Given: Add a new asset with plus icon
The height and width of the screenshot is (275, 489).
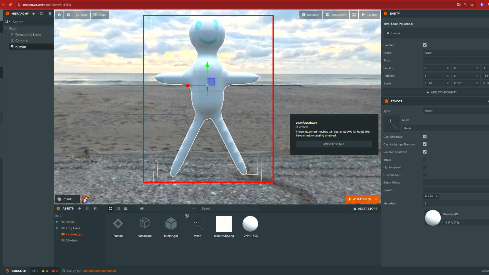Looking at the screenshot, I should [x=80, y=209].
